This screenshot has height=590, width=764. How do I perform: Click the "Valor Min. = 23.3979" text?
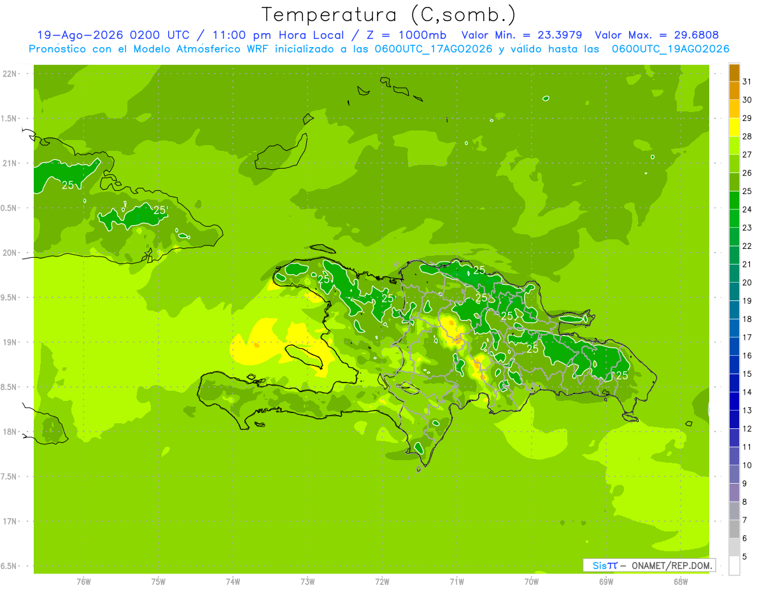click(521, 35)
